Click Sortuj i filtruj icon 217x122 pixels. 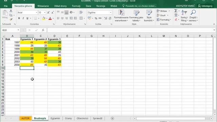[184, 16]
